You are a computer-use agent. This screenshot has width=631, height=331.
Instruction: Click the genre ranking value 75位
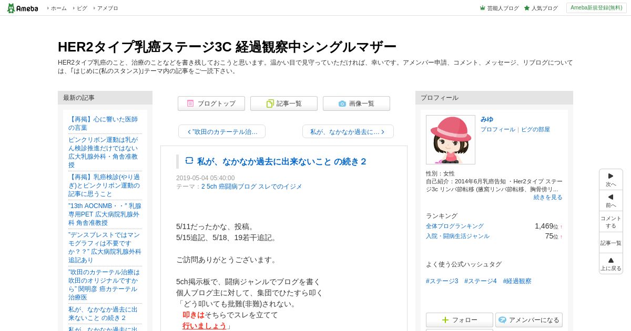(552, 236)
